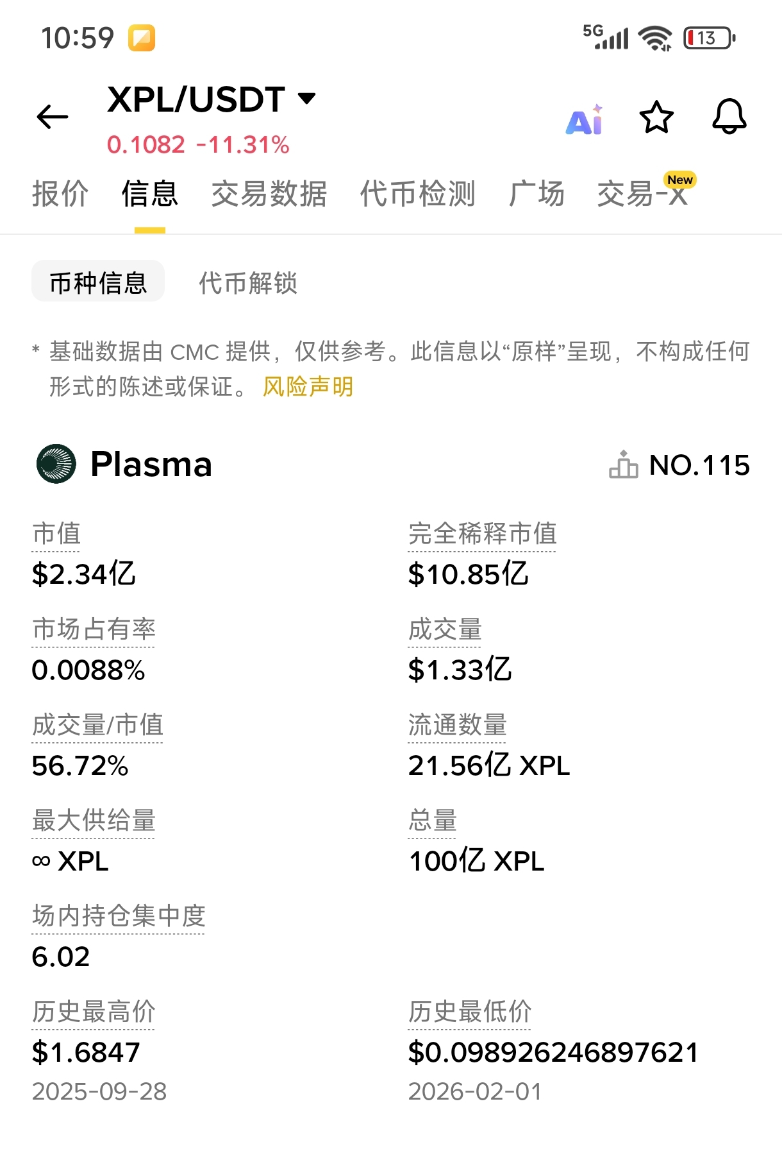Open the 代币检测 tab
The image size is (782, 1158).
pyautogui.click(x=418, y=194)
